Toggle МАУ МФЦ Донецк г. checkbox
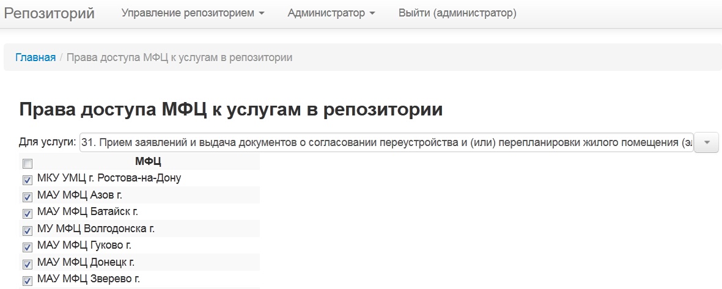This screenshot has width=722, height=289. pyautogui.click(x=27, y=265)
